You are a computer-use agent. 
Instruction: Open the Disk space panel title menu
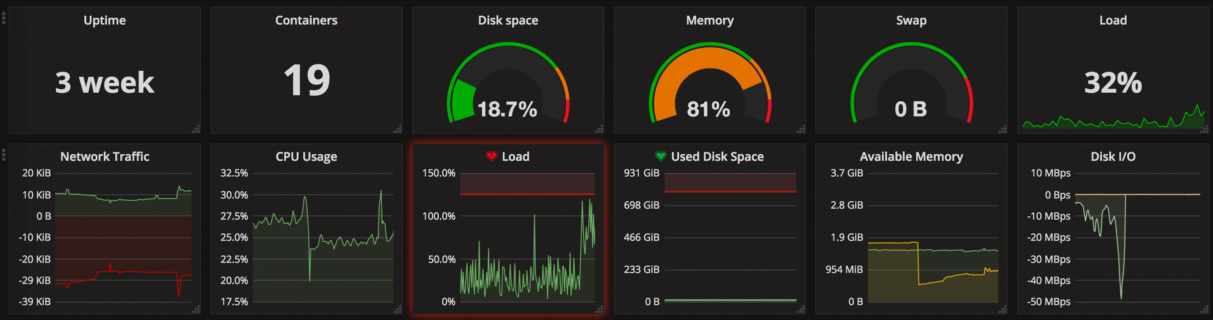point(508,20)
